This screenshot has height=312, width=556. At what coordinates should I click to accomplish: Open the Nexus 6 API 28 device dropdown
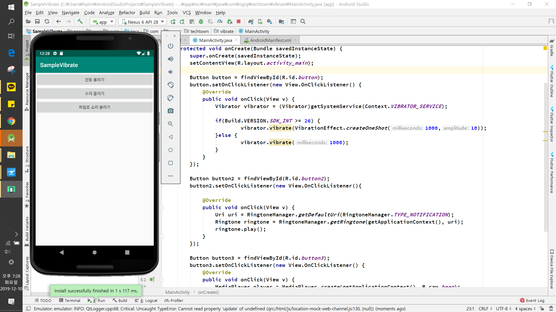click(143, 22)
